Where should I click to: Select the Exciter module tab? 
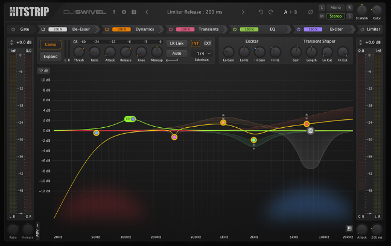pos(336,30)
